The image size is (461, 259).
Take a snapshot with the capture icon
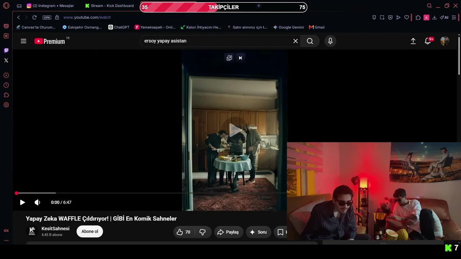tap(382, 17)
